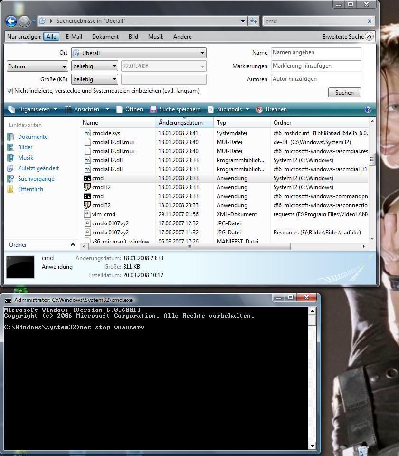399x456 pixels.
Task: Click scroll-up arrow in cmd.exe window
Action: click(312, 311)
